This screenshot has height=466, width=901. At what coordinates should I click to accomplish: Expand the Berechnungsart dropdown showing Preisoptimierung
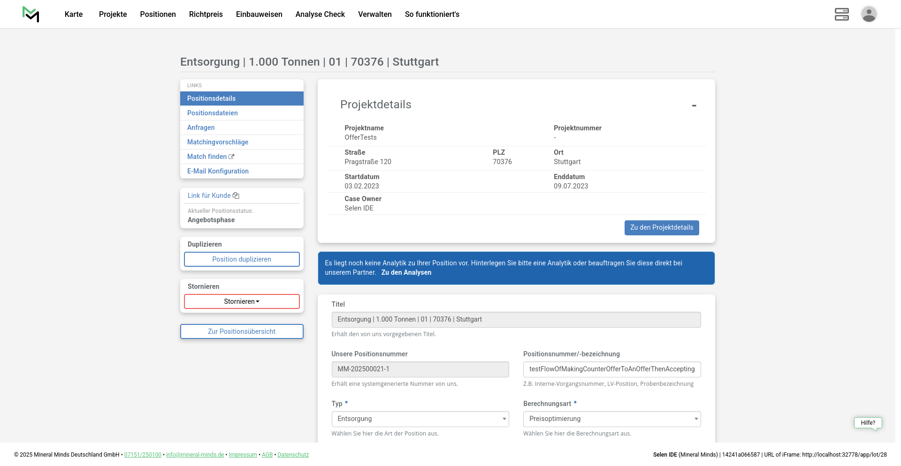(x=611, y=419)
